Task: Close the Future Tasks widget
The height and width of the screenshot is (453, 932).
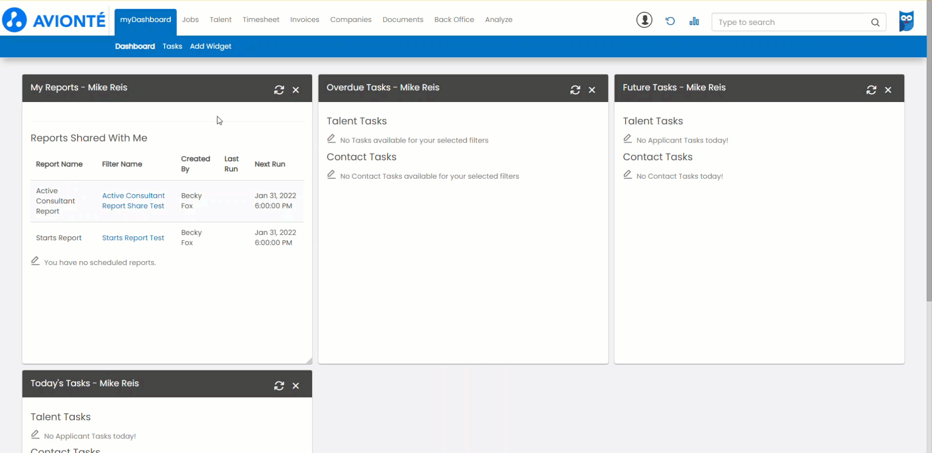Action: 888,90
